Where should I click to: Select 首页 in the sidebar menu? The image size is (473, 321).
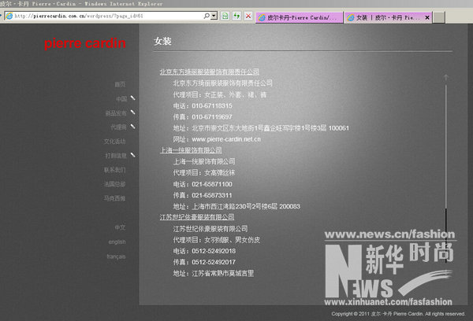tap(120, 84)
